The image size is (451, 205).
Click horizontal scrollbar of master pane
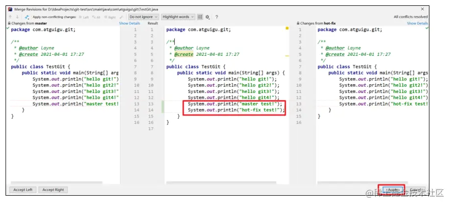coord(56,182)
